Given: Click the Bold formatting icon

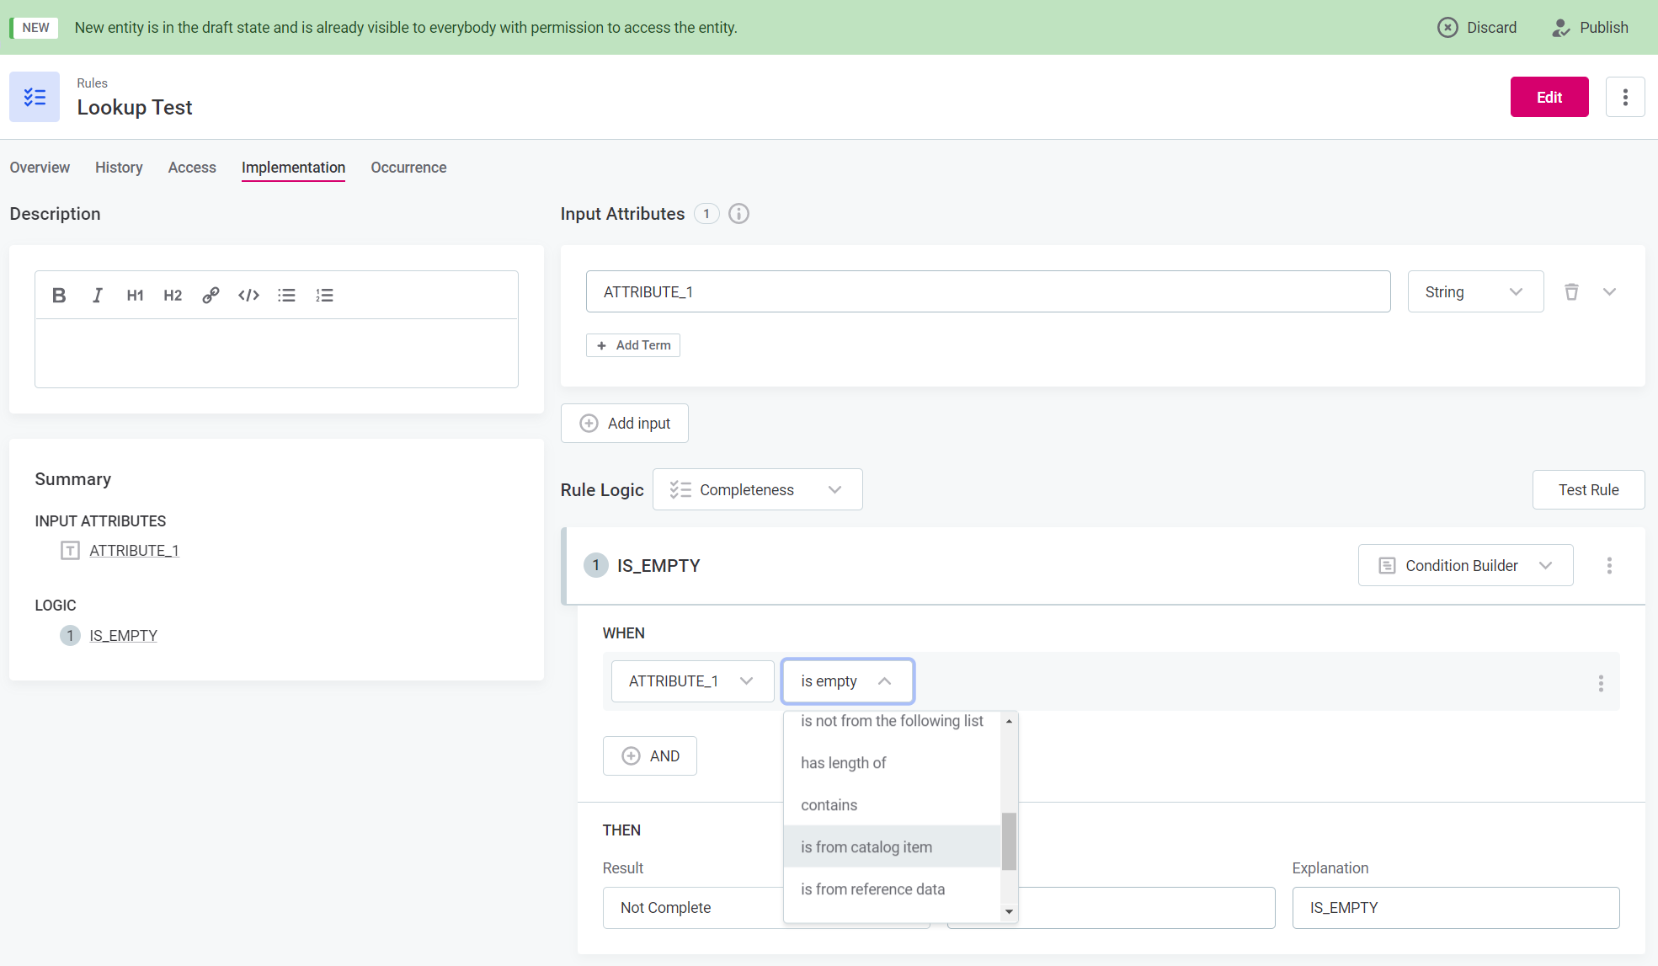Looking at the screenshot, I should [x=59, y=296].
